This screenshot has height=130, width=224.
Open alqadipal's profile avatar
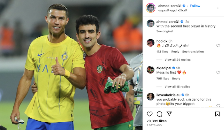[151, 70]
